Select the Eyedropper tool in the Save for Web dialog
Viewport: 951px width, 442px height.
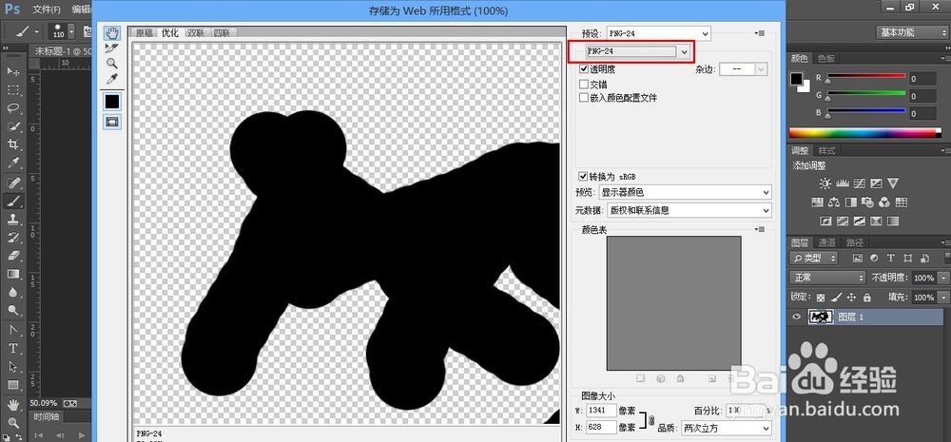[x=112, y=79]
